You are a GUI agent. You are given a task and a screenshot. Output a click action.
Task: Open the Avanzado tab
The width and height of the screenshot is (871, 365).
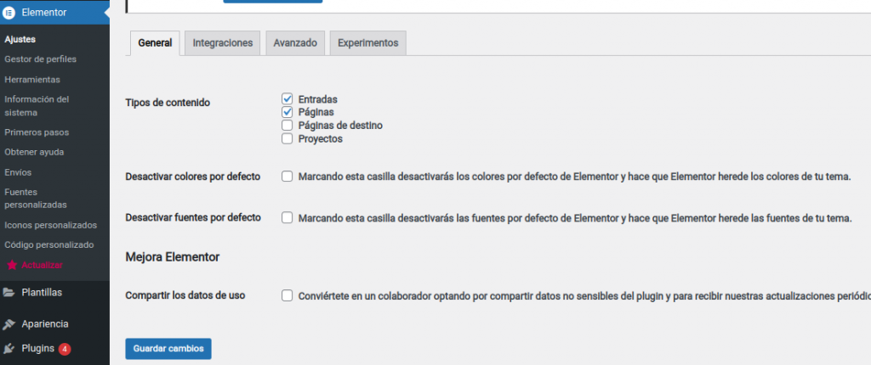click(x=295, y=43)
